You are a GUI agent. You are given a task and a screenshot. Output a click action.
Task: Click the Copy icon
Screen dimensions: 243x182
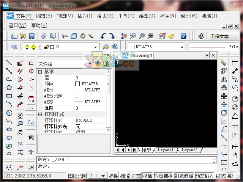point(74,36)
